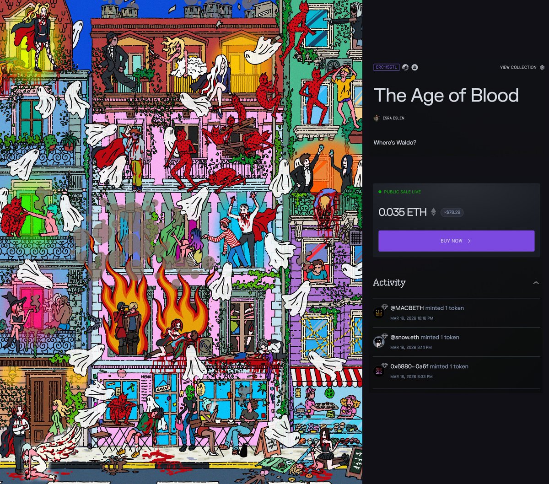Image resolution: width=549 pixels, height=484 pixels.
Task: Click the Public Sale Live status label
Action: (x=403, y=192)
